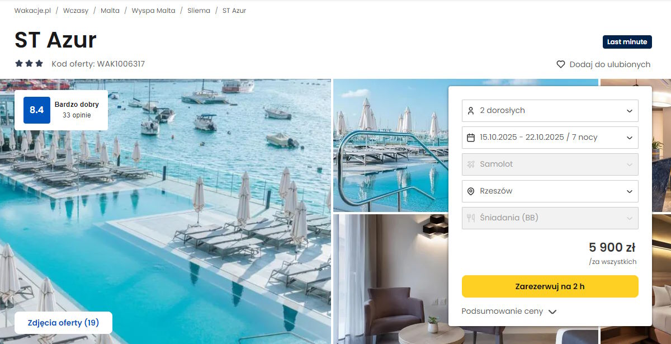Click the three-star hotel rating icons
Screen dimensions: 671x344
pyautogui.click(x=29, y=64)
